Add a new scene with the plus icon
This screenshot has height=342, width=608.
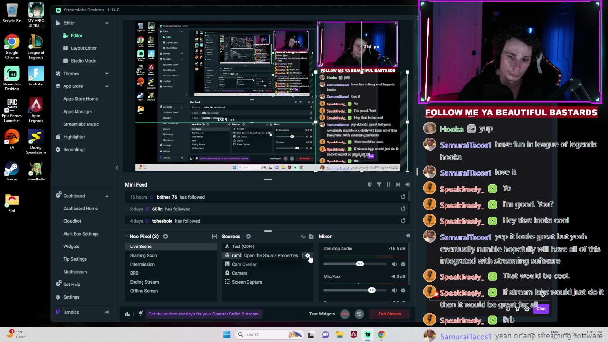pyautogui.click(x=165, y=236)
